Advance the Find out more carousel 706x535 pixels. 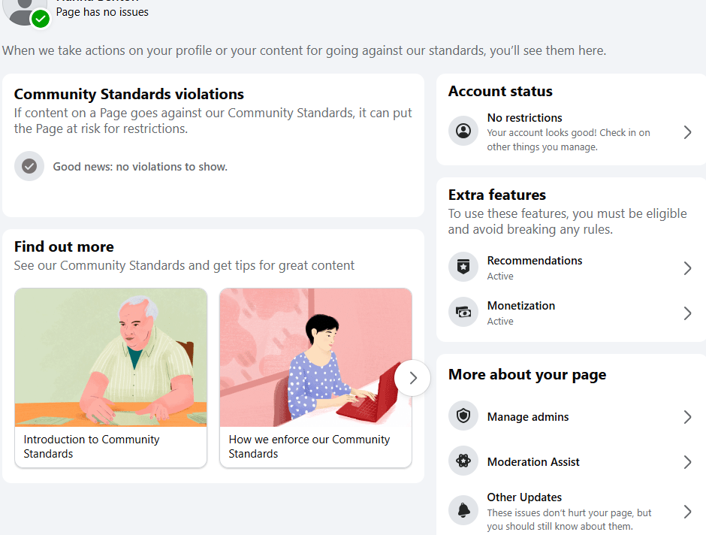(x=412, y=378)
